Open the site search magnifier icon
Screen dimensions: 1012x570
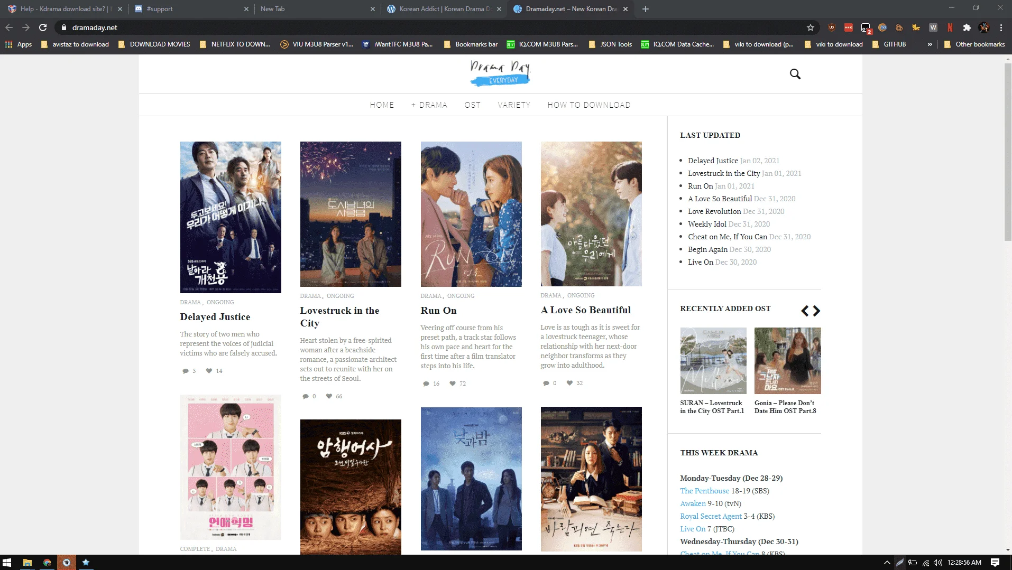click(795, 74)
